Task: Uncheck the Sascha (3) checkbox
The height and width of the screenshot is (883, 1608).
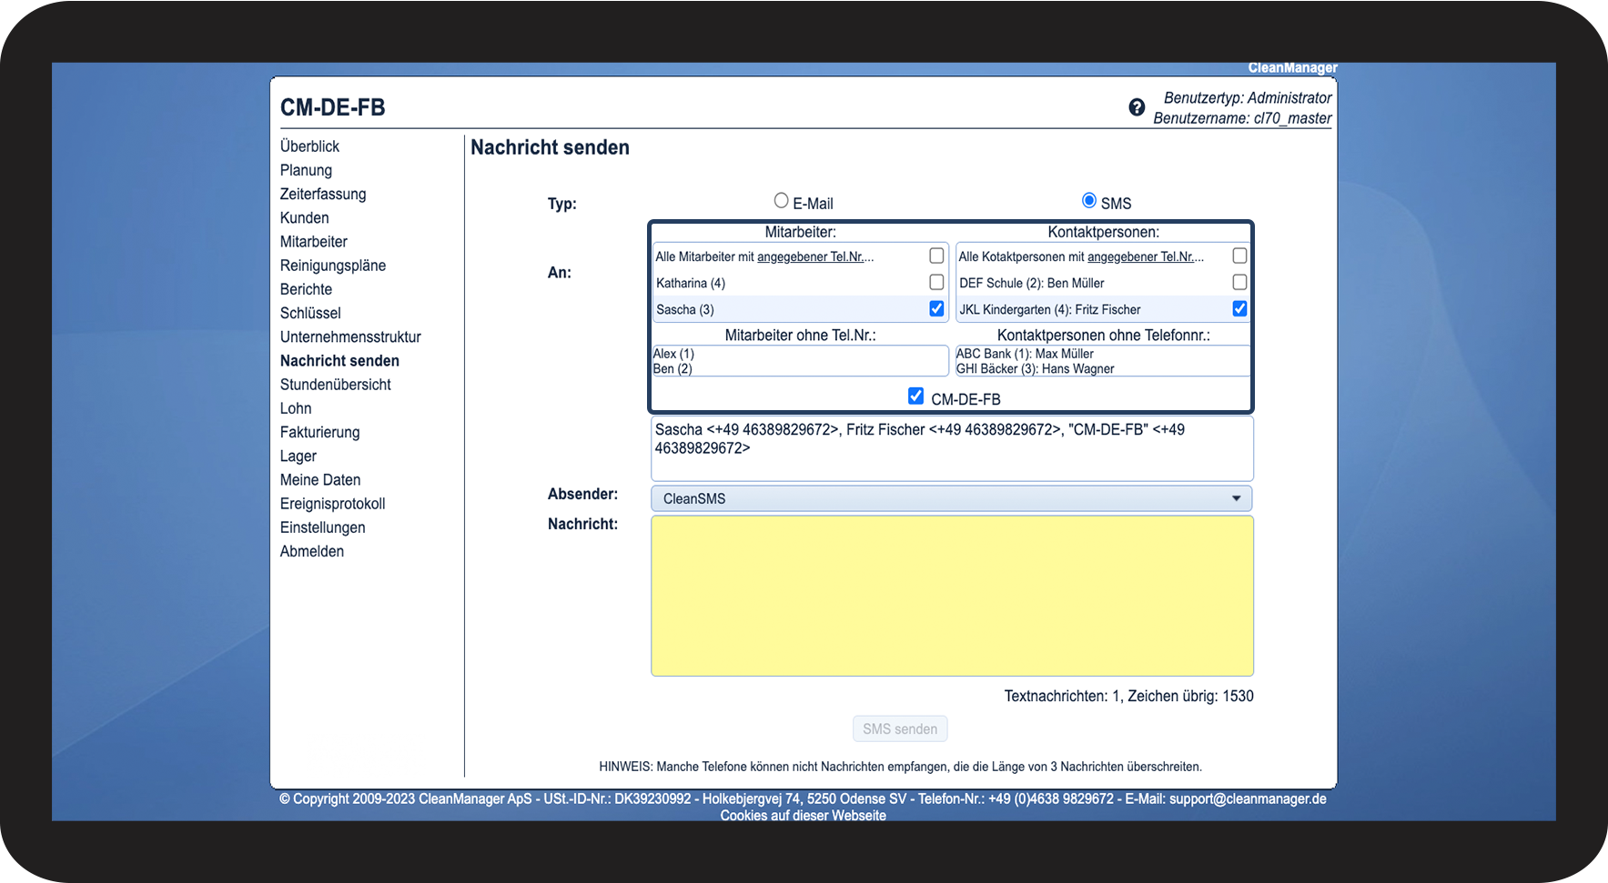Action: pyautogui.click(x=936, y=309)
